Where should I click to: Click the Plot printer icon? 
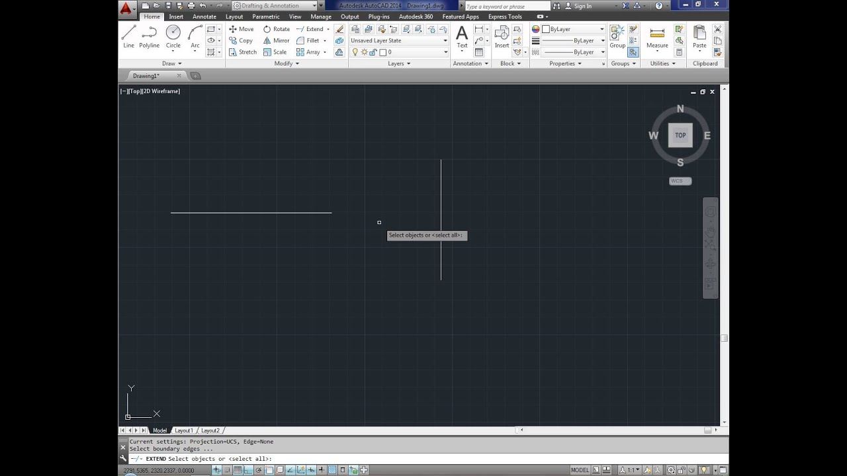(x=191, y=5)
